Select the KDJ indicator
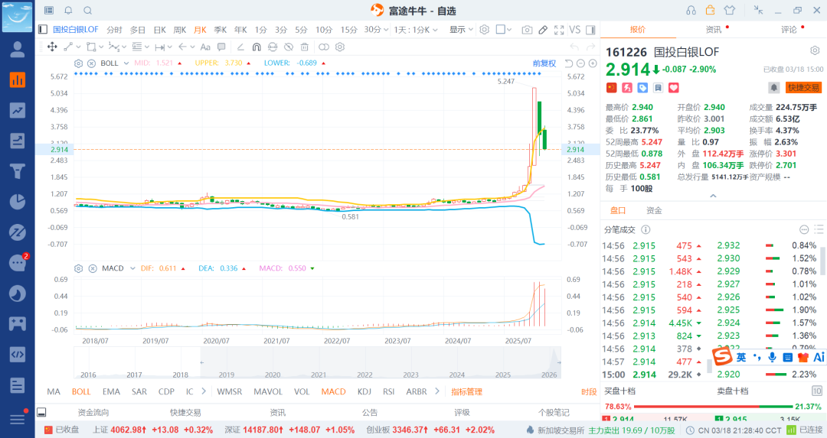The height and width of the screenshot is (438, 827). [x=364, y=391]
